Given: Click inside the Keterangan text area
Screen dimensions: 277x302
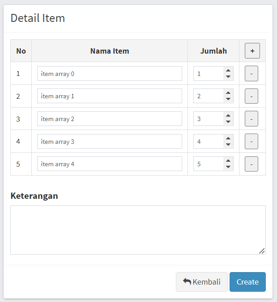Looking at the screenshot, I should click(x=138, y=230).
